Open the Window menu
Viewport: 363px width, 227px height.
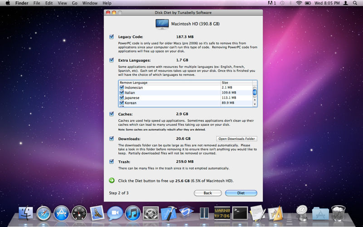coord(90,3)
